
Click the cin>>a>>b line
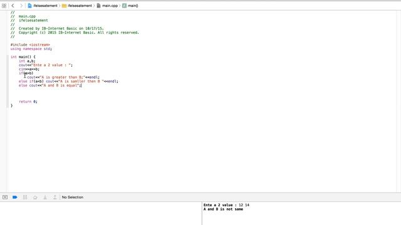(x=29, y=69)
